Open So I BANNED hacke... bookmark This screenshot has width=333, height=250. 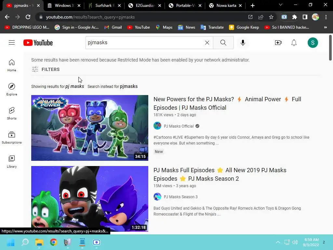click(x=287, y=27)
